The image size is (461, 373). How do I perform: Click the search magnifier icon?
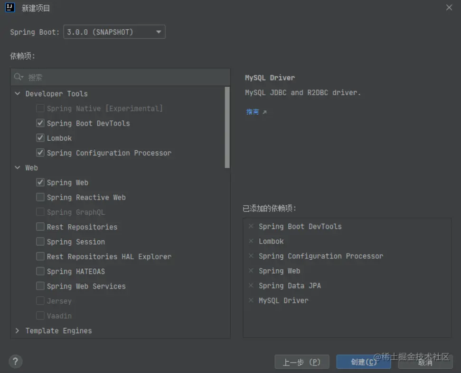pyautogui.click(x=18, y=77)
